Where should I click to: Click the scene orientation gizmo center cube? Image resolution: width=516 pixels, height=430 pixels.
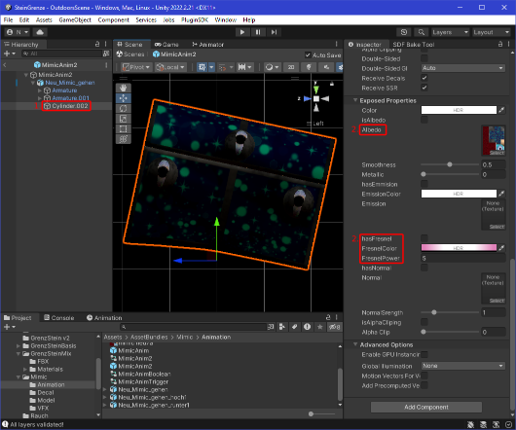316,98
